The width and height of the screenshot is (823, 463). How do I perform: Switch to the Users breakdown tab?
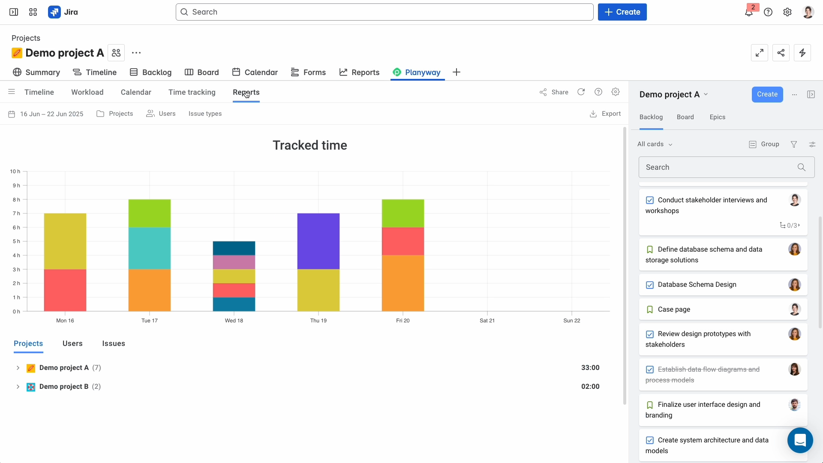(72, 344)
